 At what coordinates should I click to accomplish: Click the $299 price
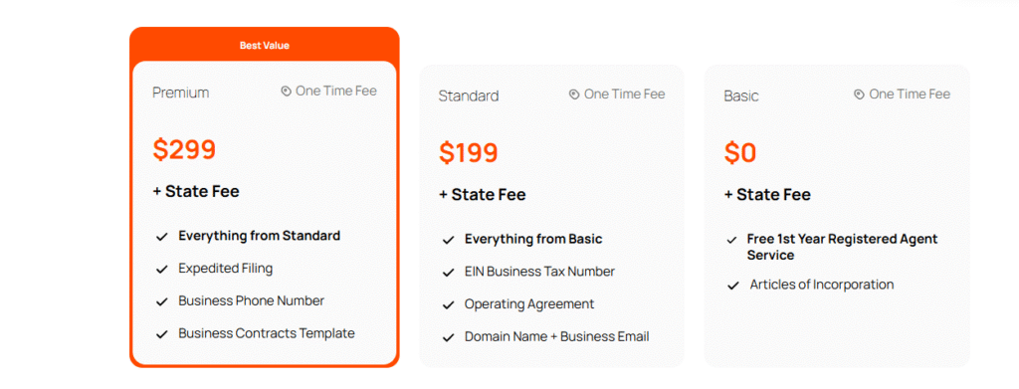[x=184, y=149]
